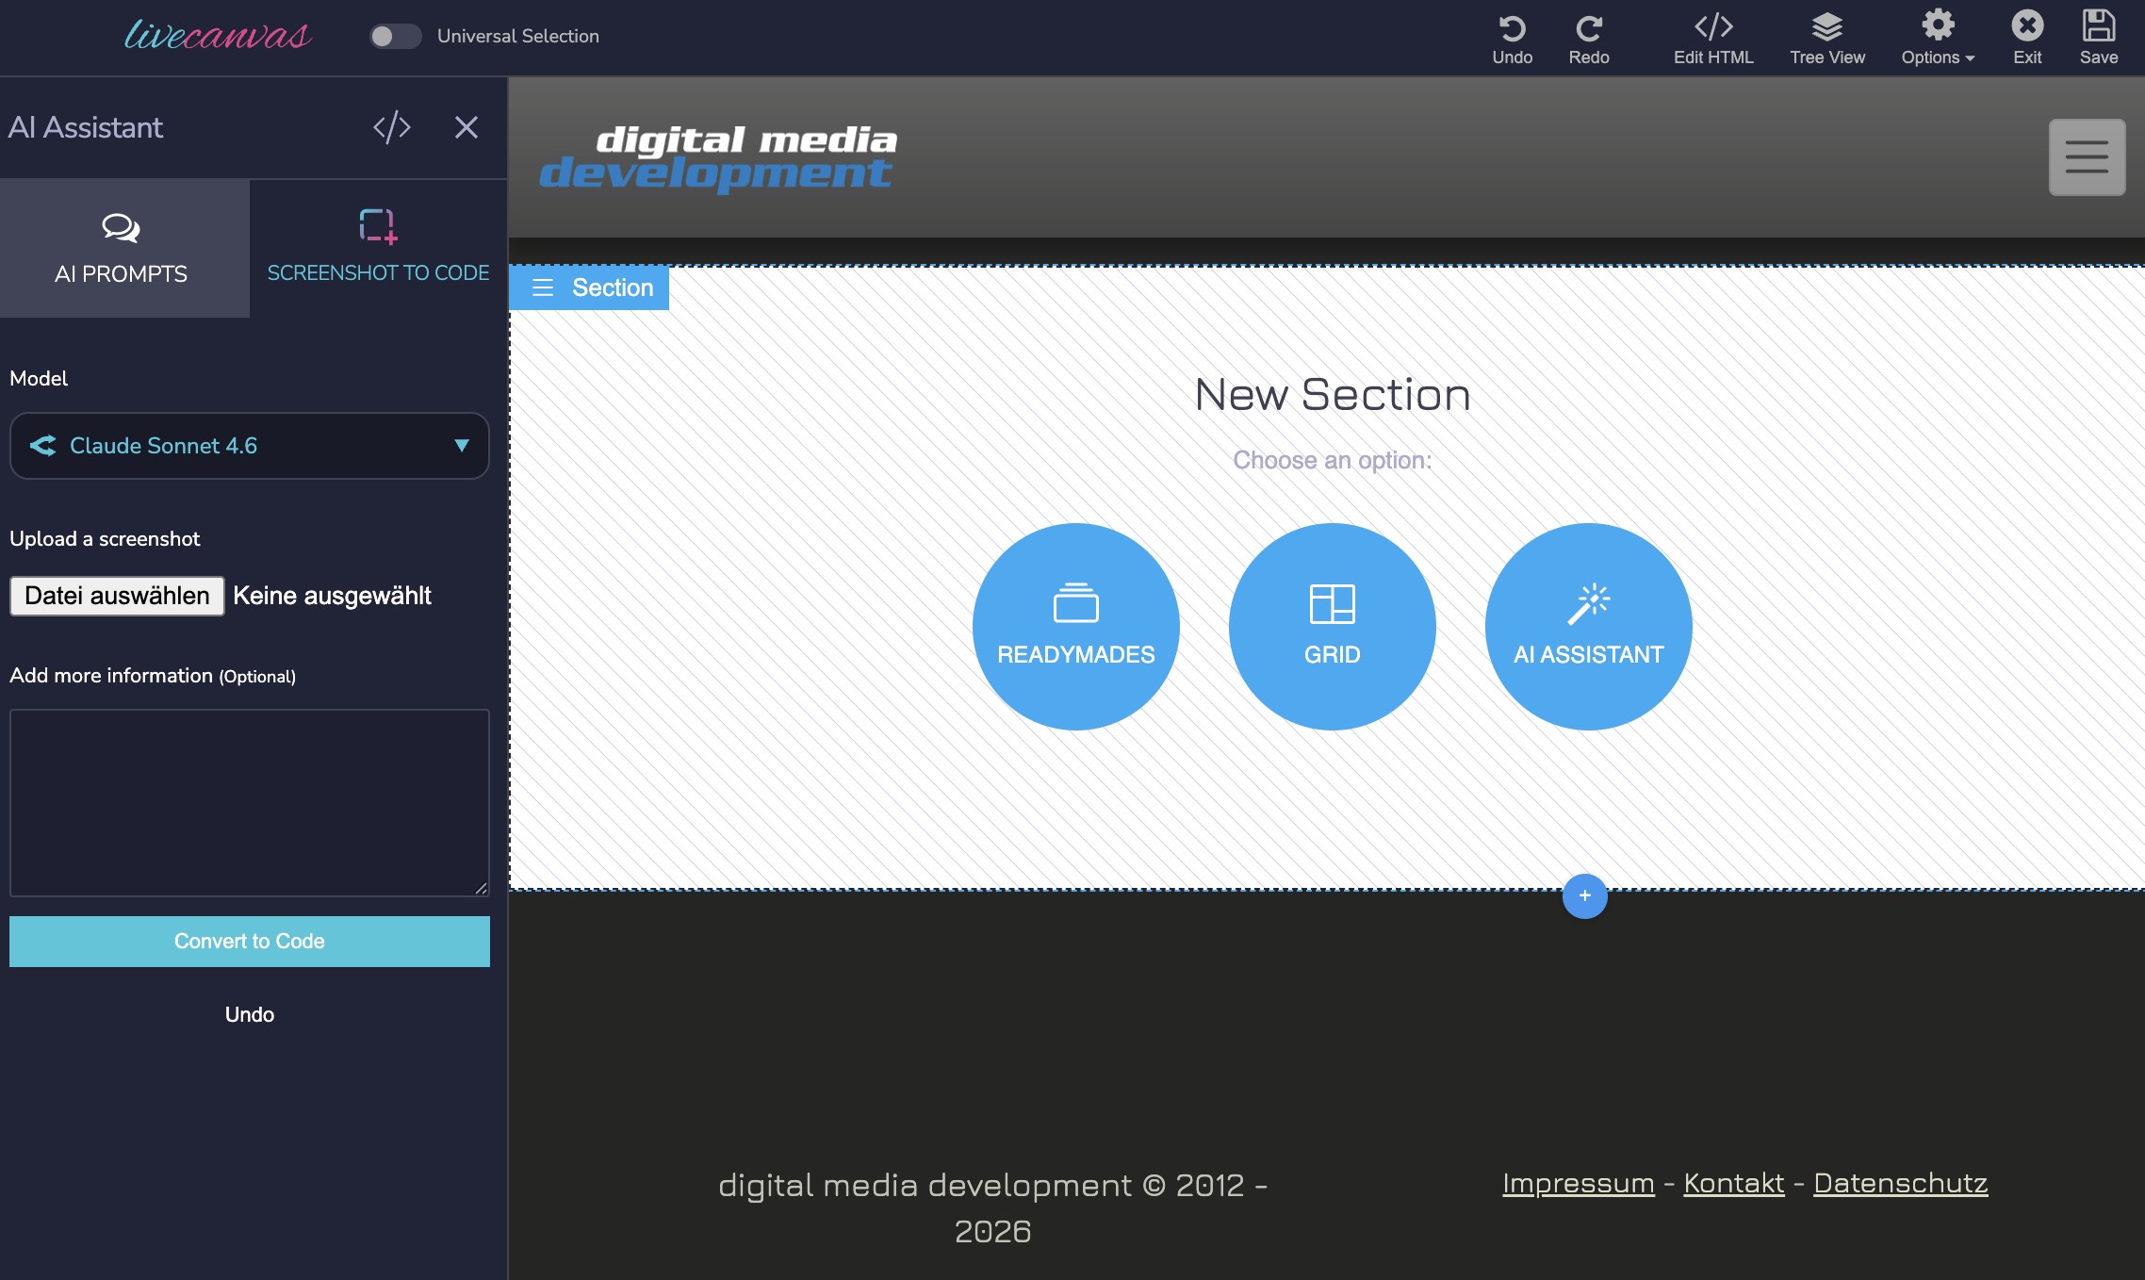Image resolution: width=2145 pixels, height=1280 pixels.
Task: Toggle the Universal Selection switch
Action: pos(395,36)
